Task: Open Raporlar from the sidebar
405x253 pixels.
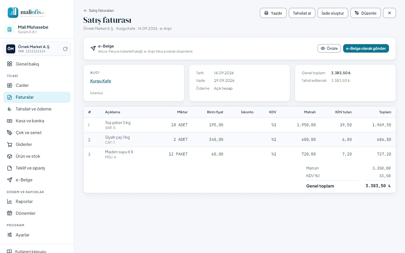Action: [37, 202]
